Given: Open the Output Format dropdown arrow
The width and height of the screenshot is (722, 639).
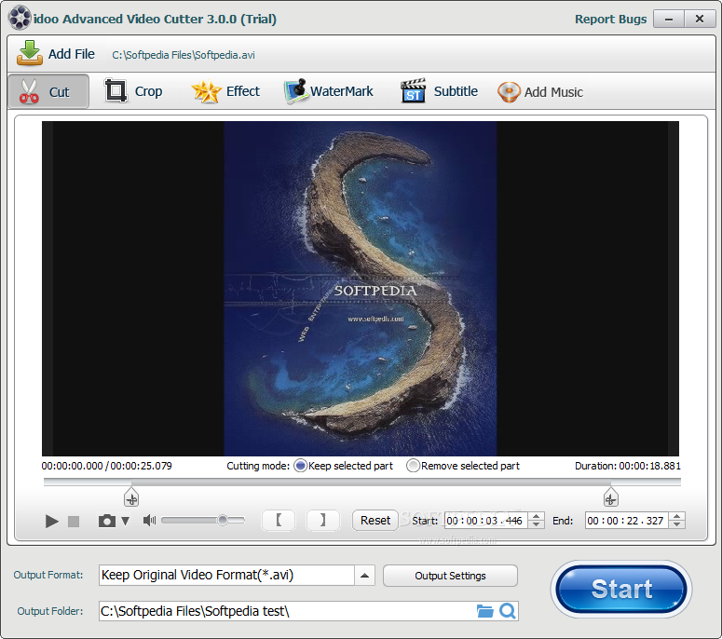Looking at the screenshot, I should click(364, 576).
